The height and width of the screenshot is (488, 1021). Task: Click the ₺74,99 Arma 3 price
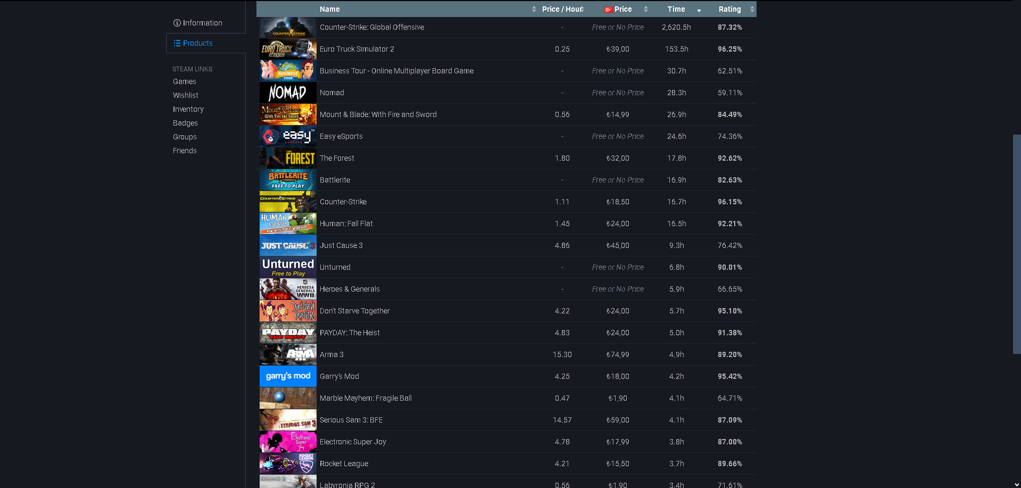click(x=618, y=354)
